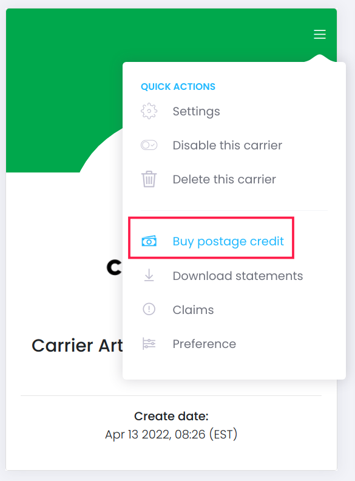
Task: Open the Claims menu entry
Action: (x=193, y=310)
